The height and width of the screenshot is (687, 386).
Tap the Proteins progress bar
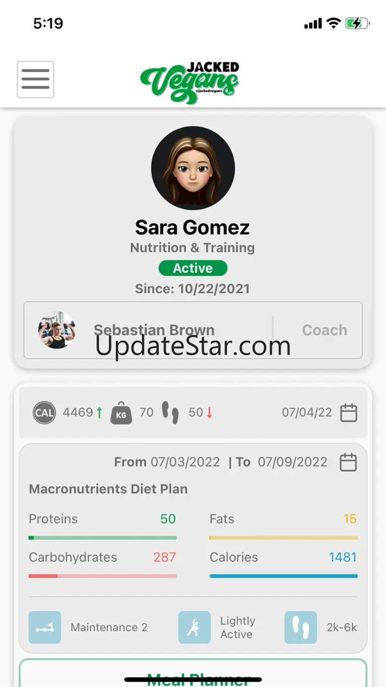102,537
